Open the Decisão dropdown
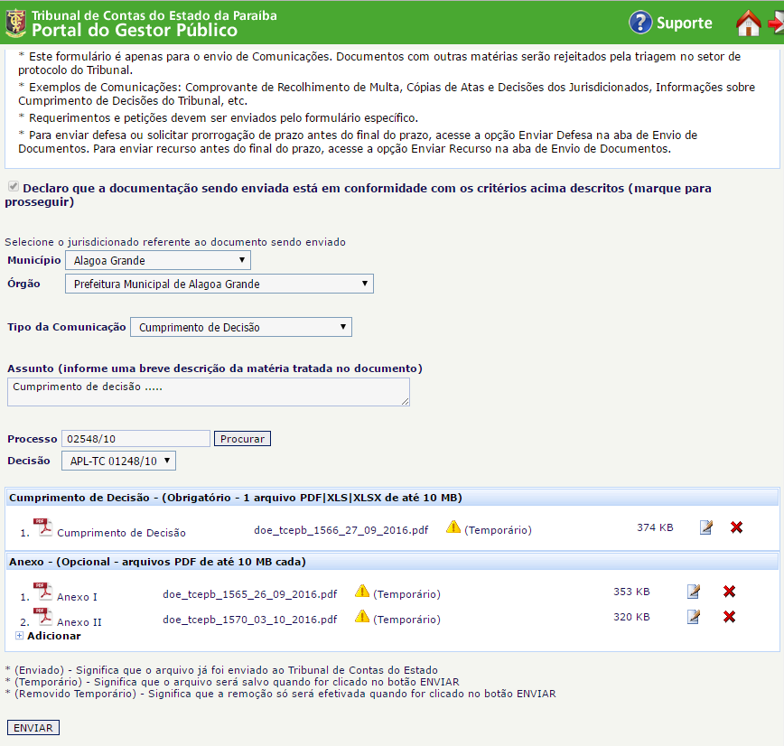The width and height of the screenshot is (784, 746). 118,462
